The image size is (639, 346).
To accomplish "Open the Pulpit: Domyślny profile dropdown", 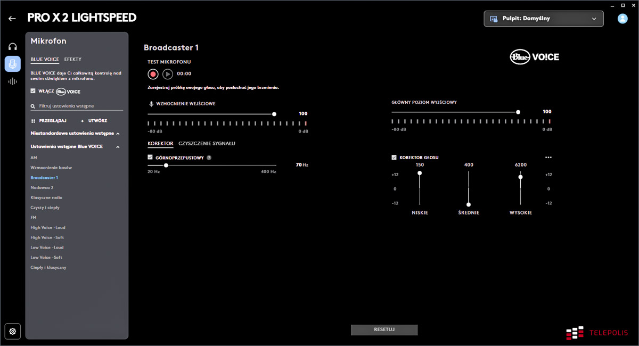I will coord(543,19).
